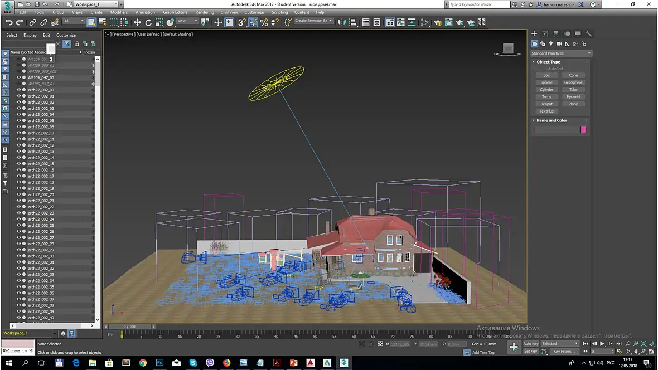Click the GeoSphere primitive button

tap(573, 82)
